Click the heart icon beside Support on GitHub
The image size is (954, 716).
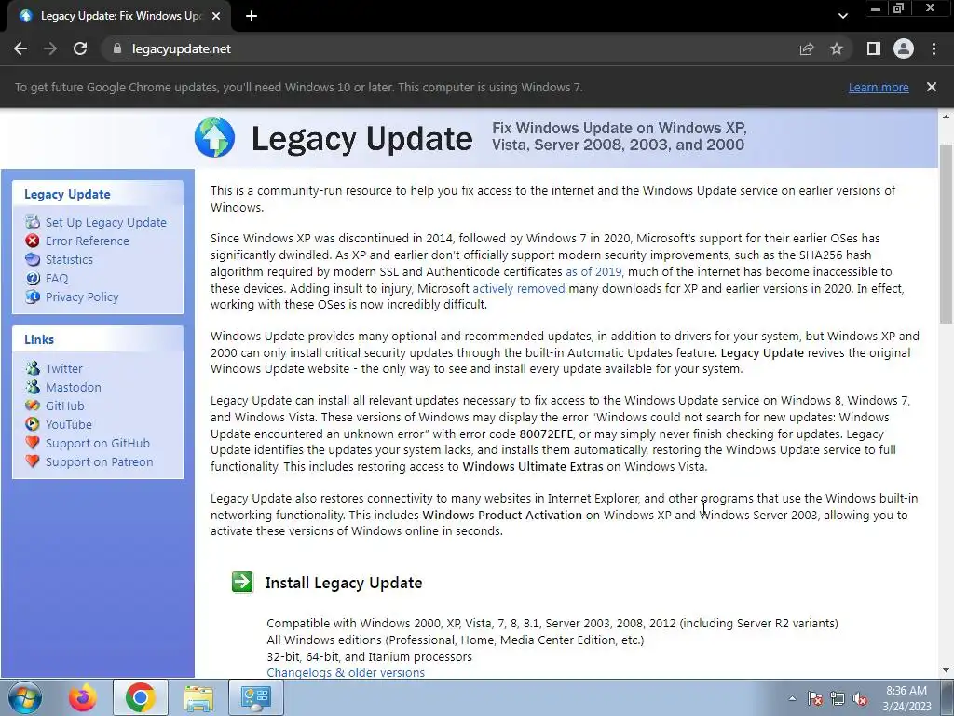[x=33, y=443]
